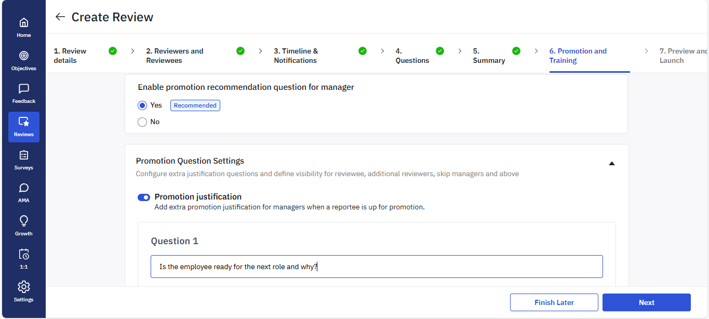
Task: Select Yes for promotion recommendation question
Action: click(142, 105)
